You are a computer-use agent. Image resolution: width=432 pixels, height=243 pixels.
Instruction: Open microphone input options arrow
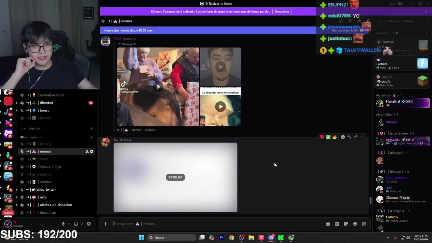[x=69, y=224]
